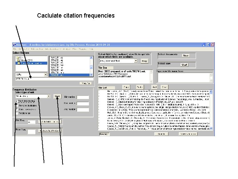Select the second folder in the directory tree
Viewport: 238px width, 179px height.
point(24,60)
